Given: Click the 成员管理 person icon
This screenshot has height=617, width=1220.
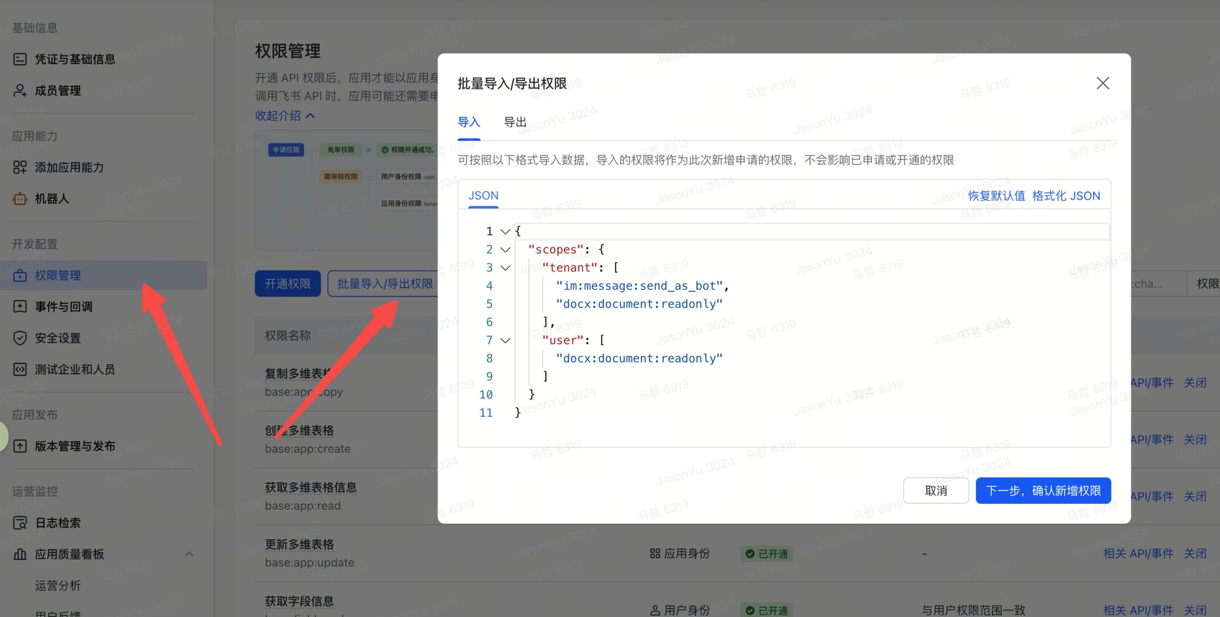Looking at the screenshot, I should (20, 91).
